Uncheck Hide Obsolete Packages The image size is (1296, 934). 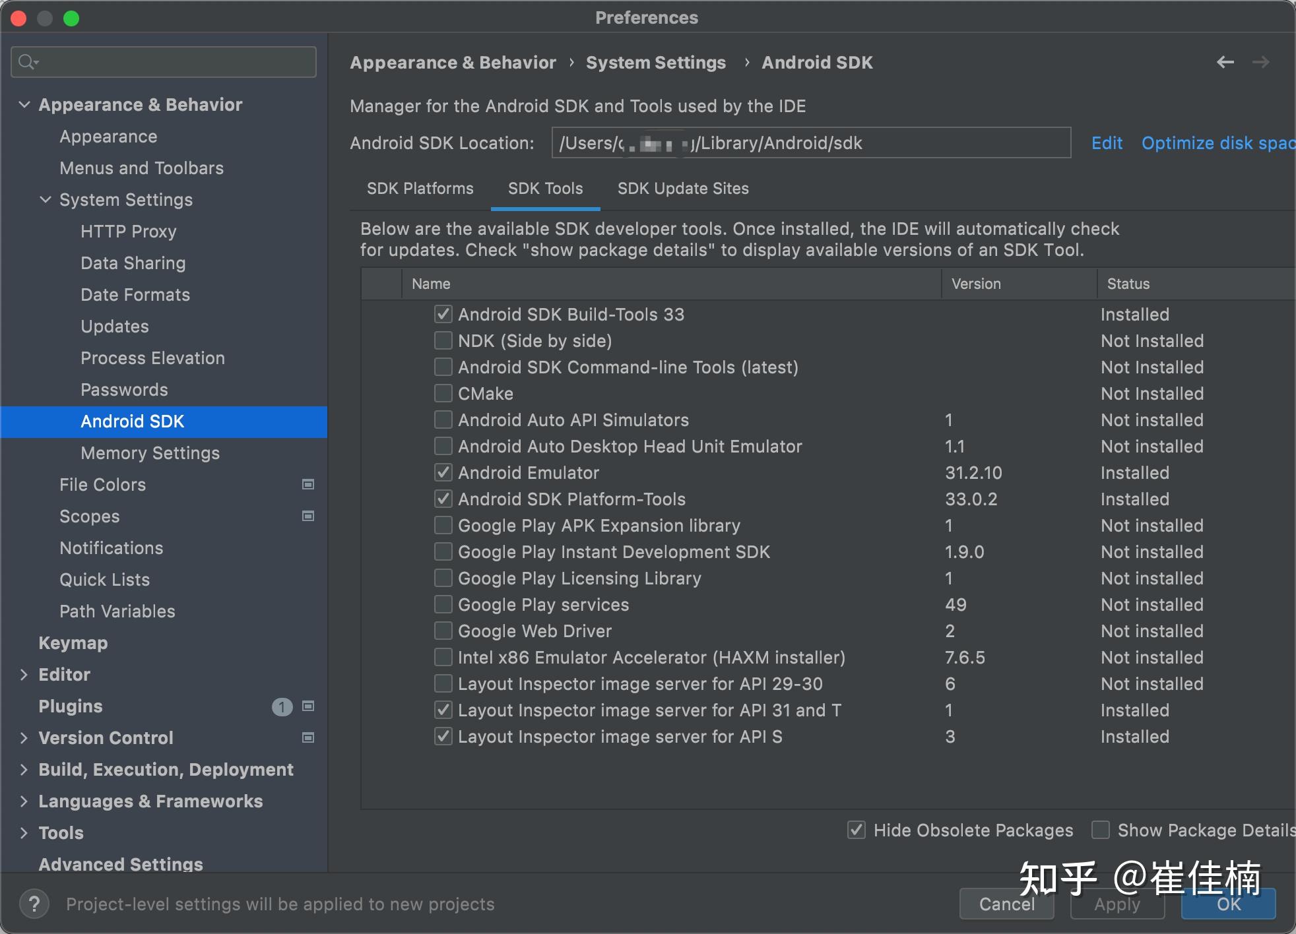[x=857, y=830]
